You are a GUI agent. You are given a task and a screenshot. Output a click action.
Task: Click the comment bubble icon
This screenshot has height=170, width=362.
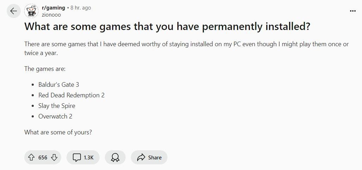[x=77, y=157]
